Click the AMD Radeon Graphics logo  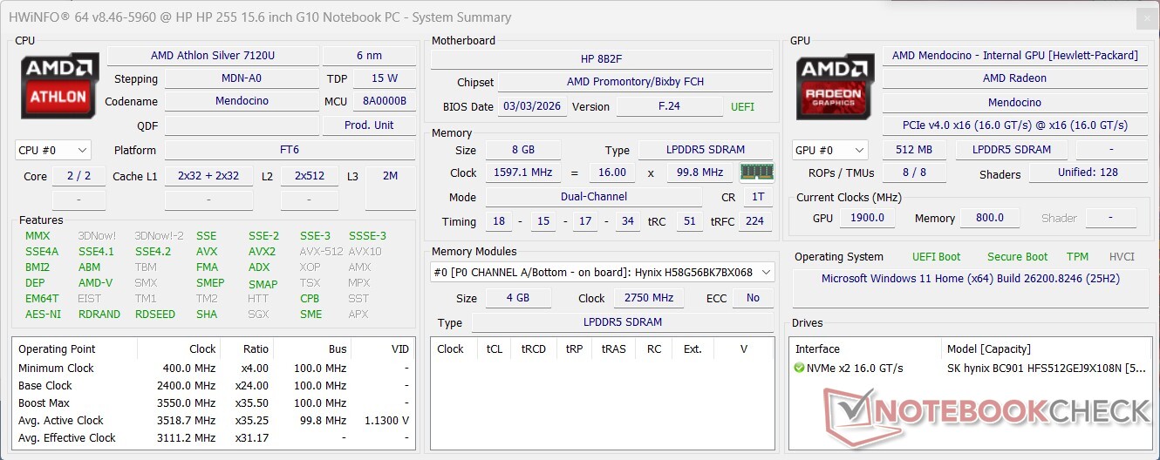coord(835,86)
